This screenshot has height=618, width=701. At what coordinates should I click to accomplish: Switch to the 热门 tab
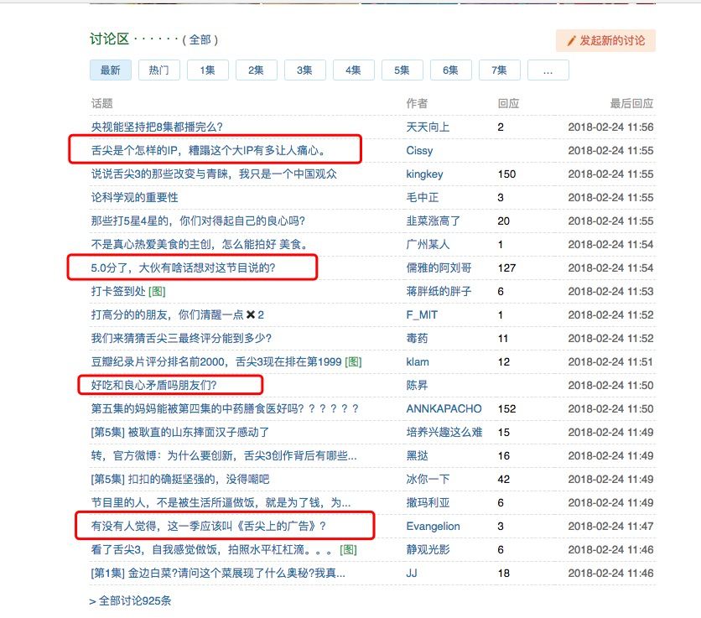[159, 70]
